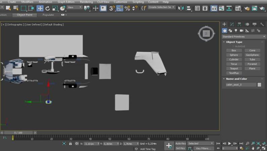This screenshot has height=151, width=267.
Task: Open Standard Primitives dropdown
Action: [244, 36]
